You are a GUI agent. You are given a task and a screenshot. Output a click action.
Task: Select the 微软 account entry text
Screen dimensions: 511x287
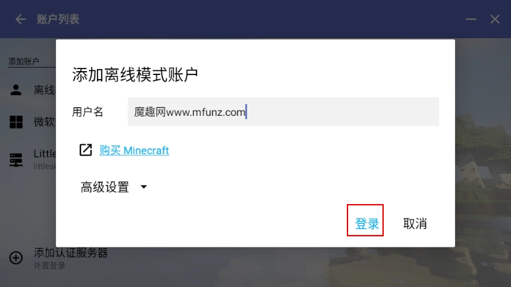click(45, 122)
